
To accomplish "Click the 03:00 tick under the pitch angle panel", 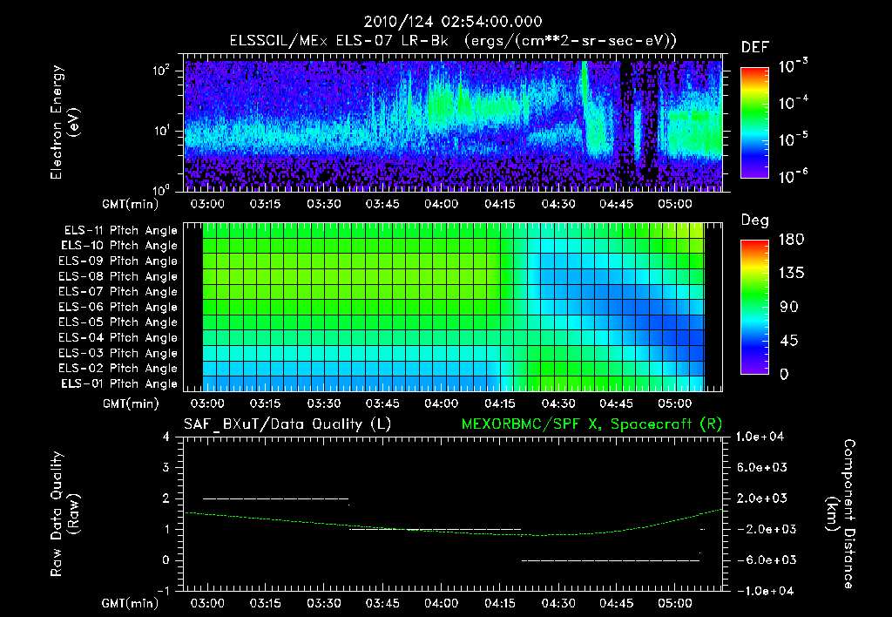I will [x=207, y=404].
